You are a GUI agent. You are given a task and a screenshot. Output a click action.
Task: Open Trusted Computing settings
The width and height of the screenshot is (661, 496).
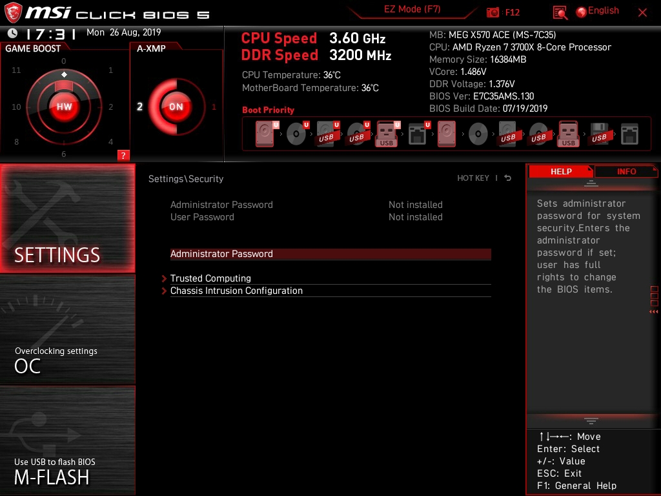(x=330, y=278)
